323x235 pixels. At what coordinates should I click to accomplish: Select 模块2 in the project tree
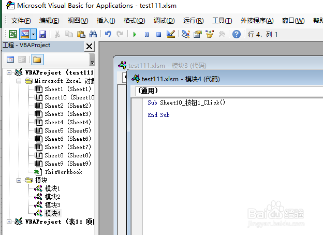(47, 197)
